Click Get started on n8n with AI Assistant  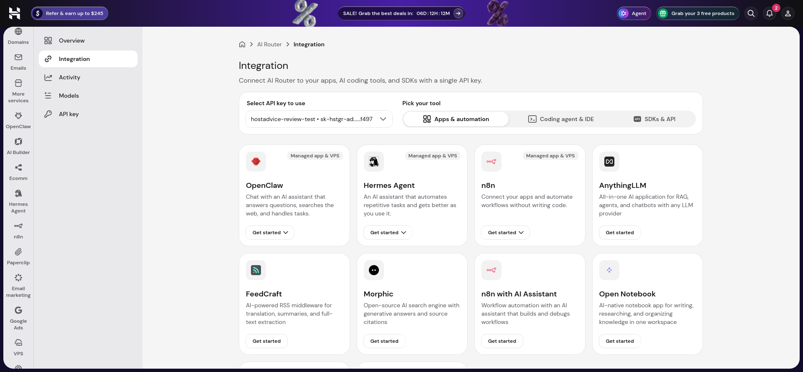502,341
